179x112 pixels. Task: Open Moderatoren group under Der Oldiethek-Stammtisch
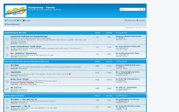coord(23,57)
